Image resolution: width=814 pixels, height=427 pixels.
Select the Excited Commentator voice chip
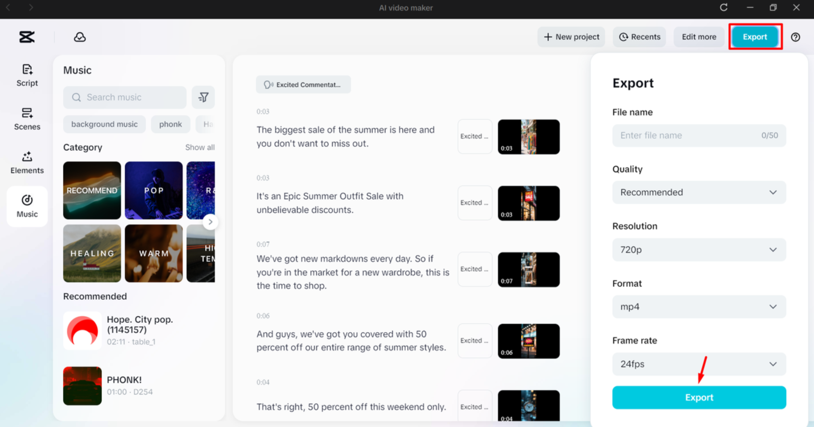tap(303, 85)
